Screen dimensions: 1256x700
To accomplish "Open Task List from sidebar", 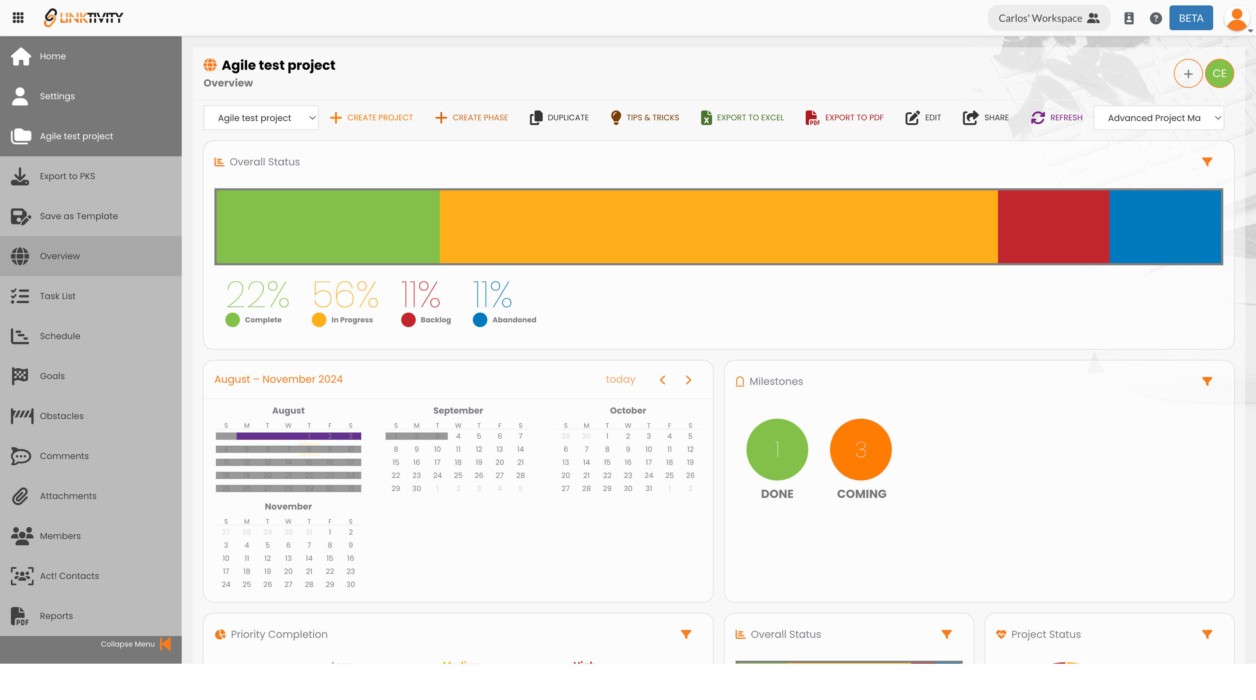I will point(91,296).
